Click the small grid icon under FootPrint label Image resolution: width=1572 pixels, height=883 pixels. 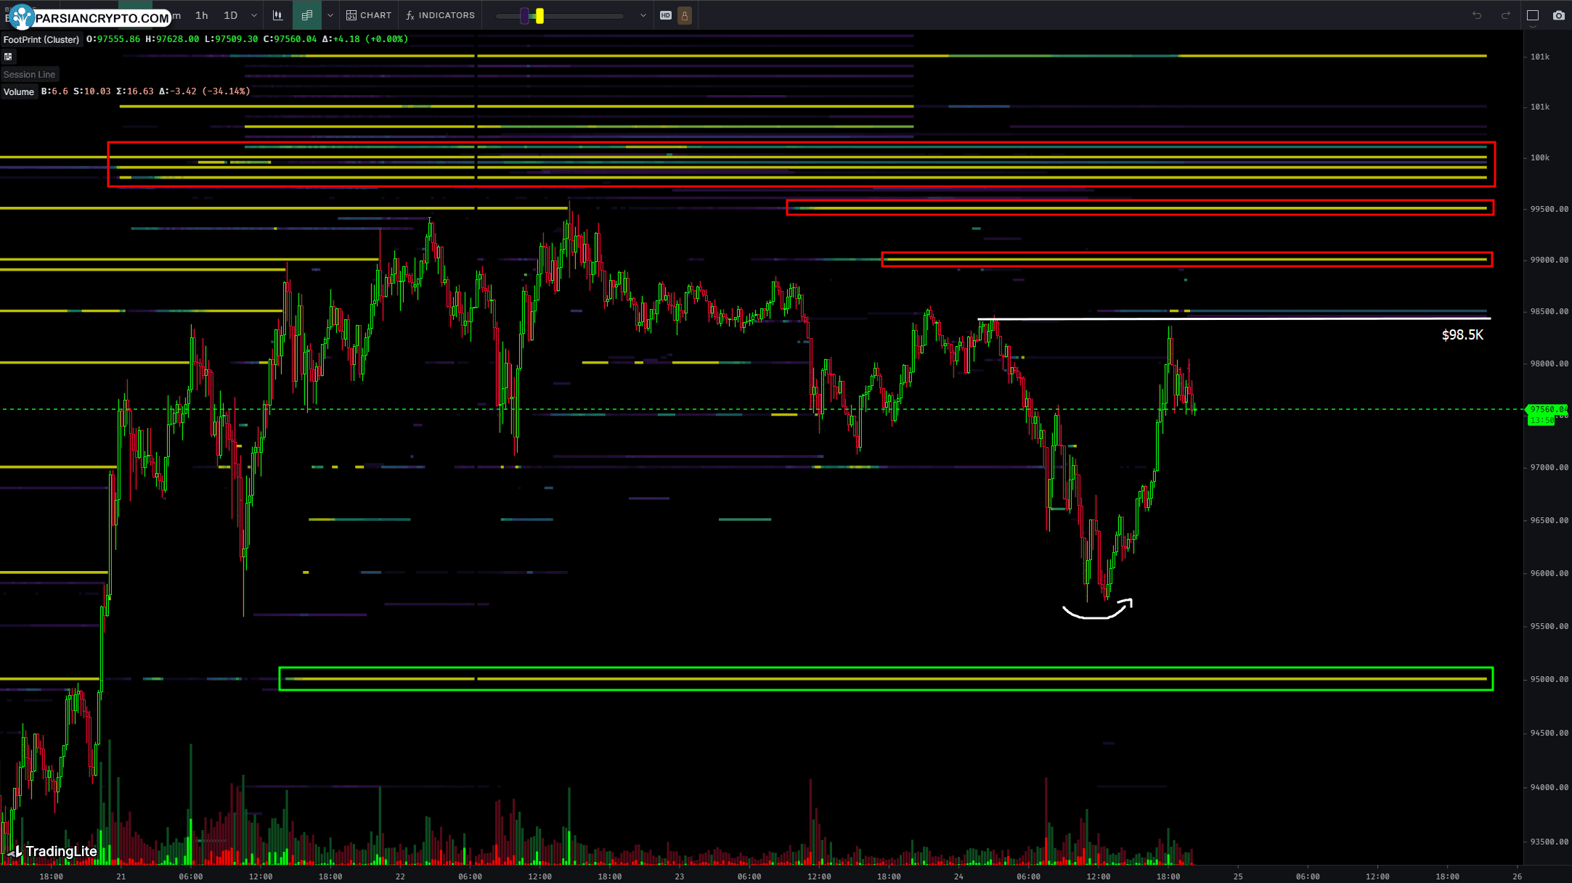(9, 57)
